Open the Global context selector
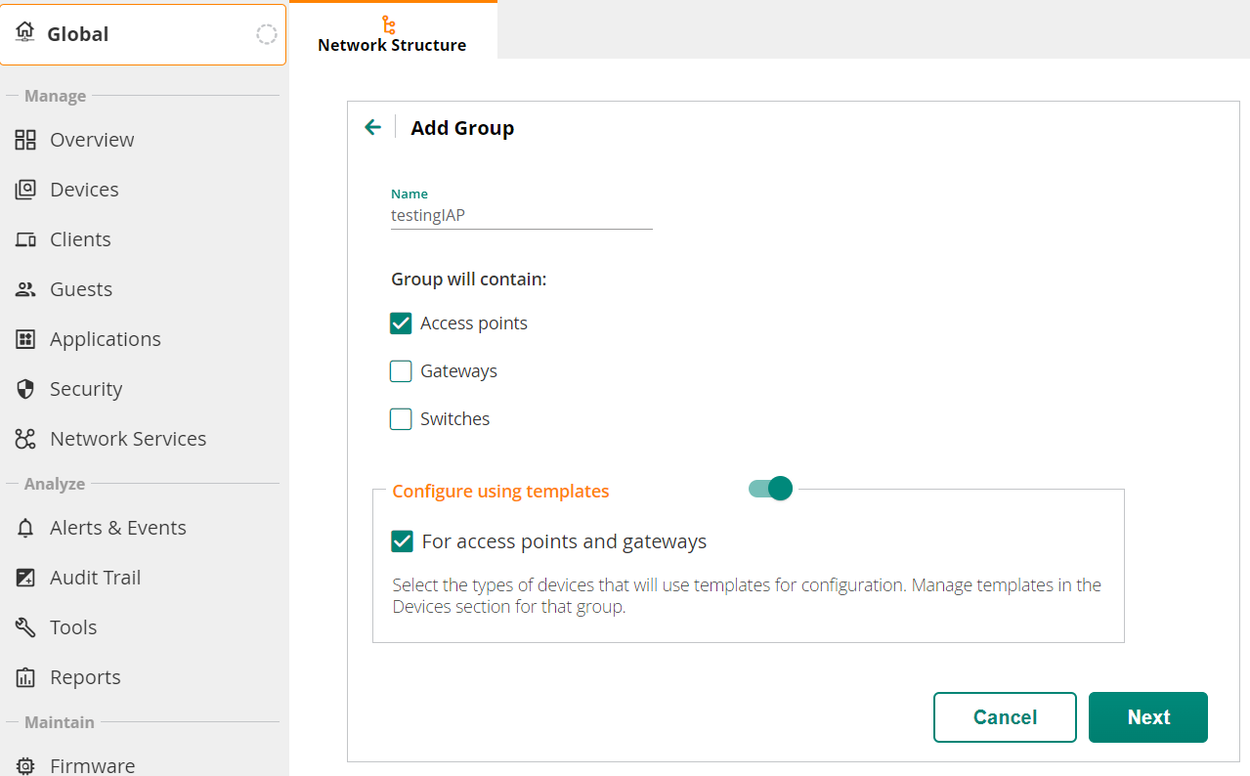1250x776 pixels. pyautogui.click(x=143, y=34)
